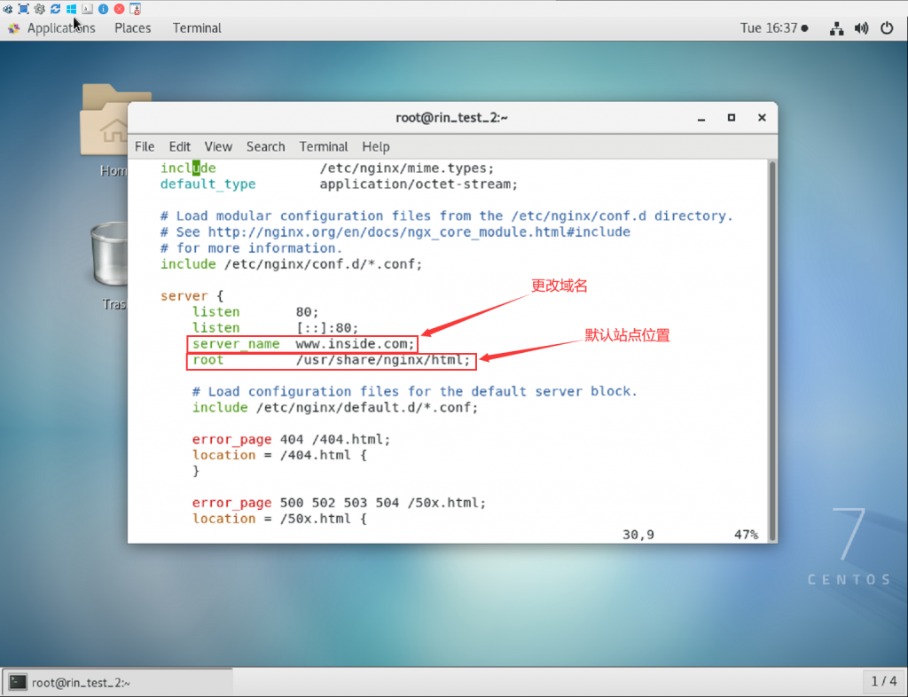This screenshot has width=908, height=697.
Task: Open the Terminal app menu in top panel
Action: tap(197, 28)
